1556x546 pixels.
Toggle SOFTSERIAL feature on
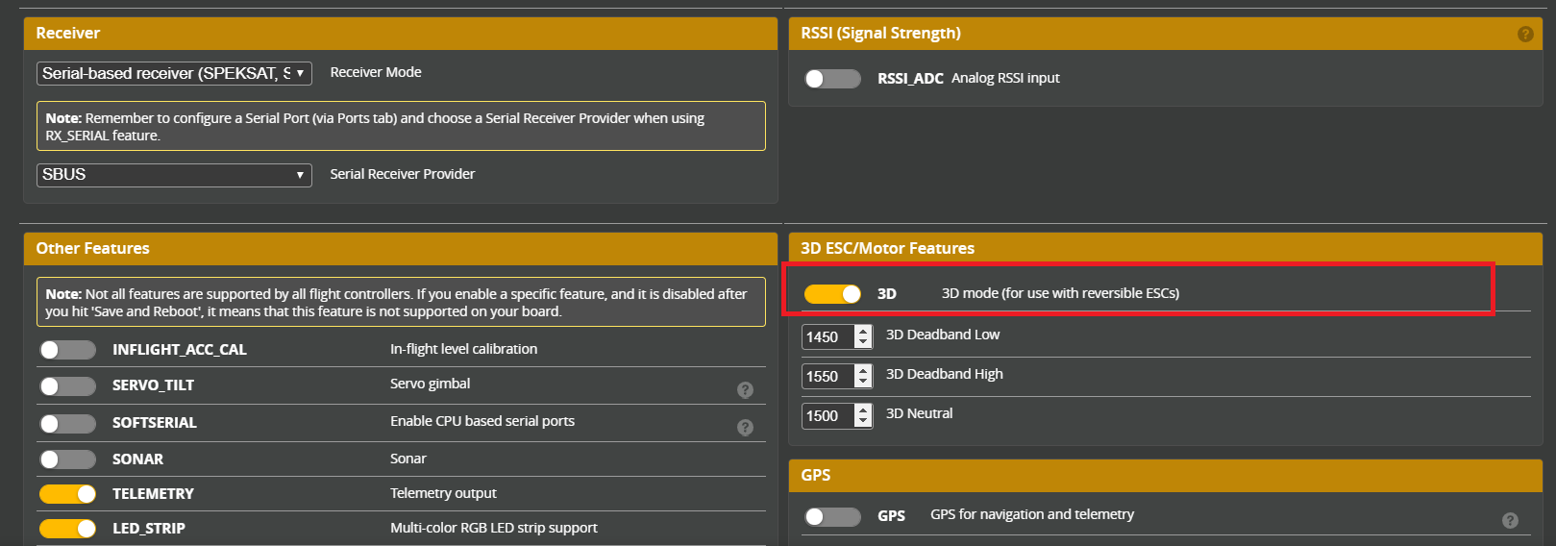[x=67, y=423]
